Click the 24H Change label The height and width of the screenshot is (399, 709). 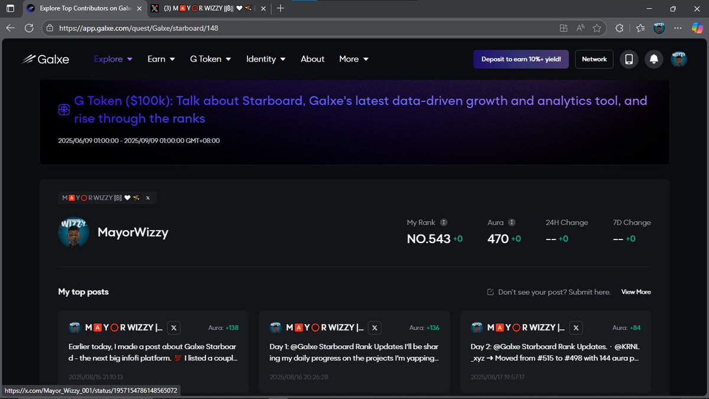click(567, 223)
